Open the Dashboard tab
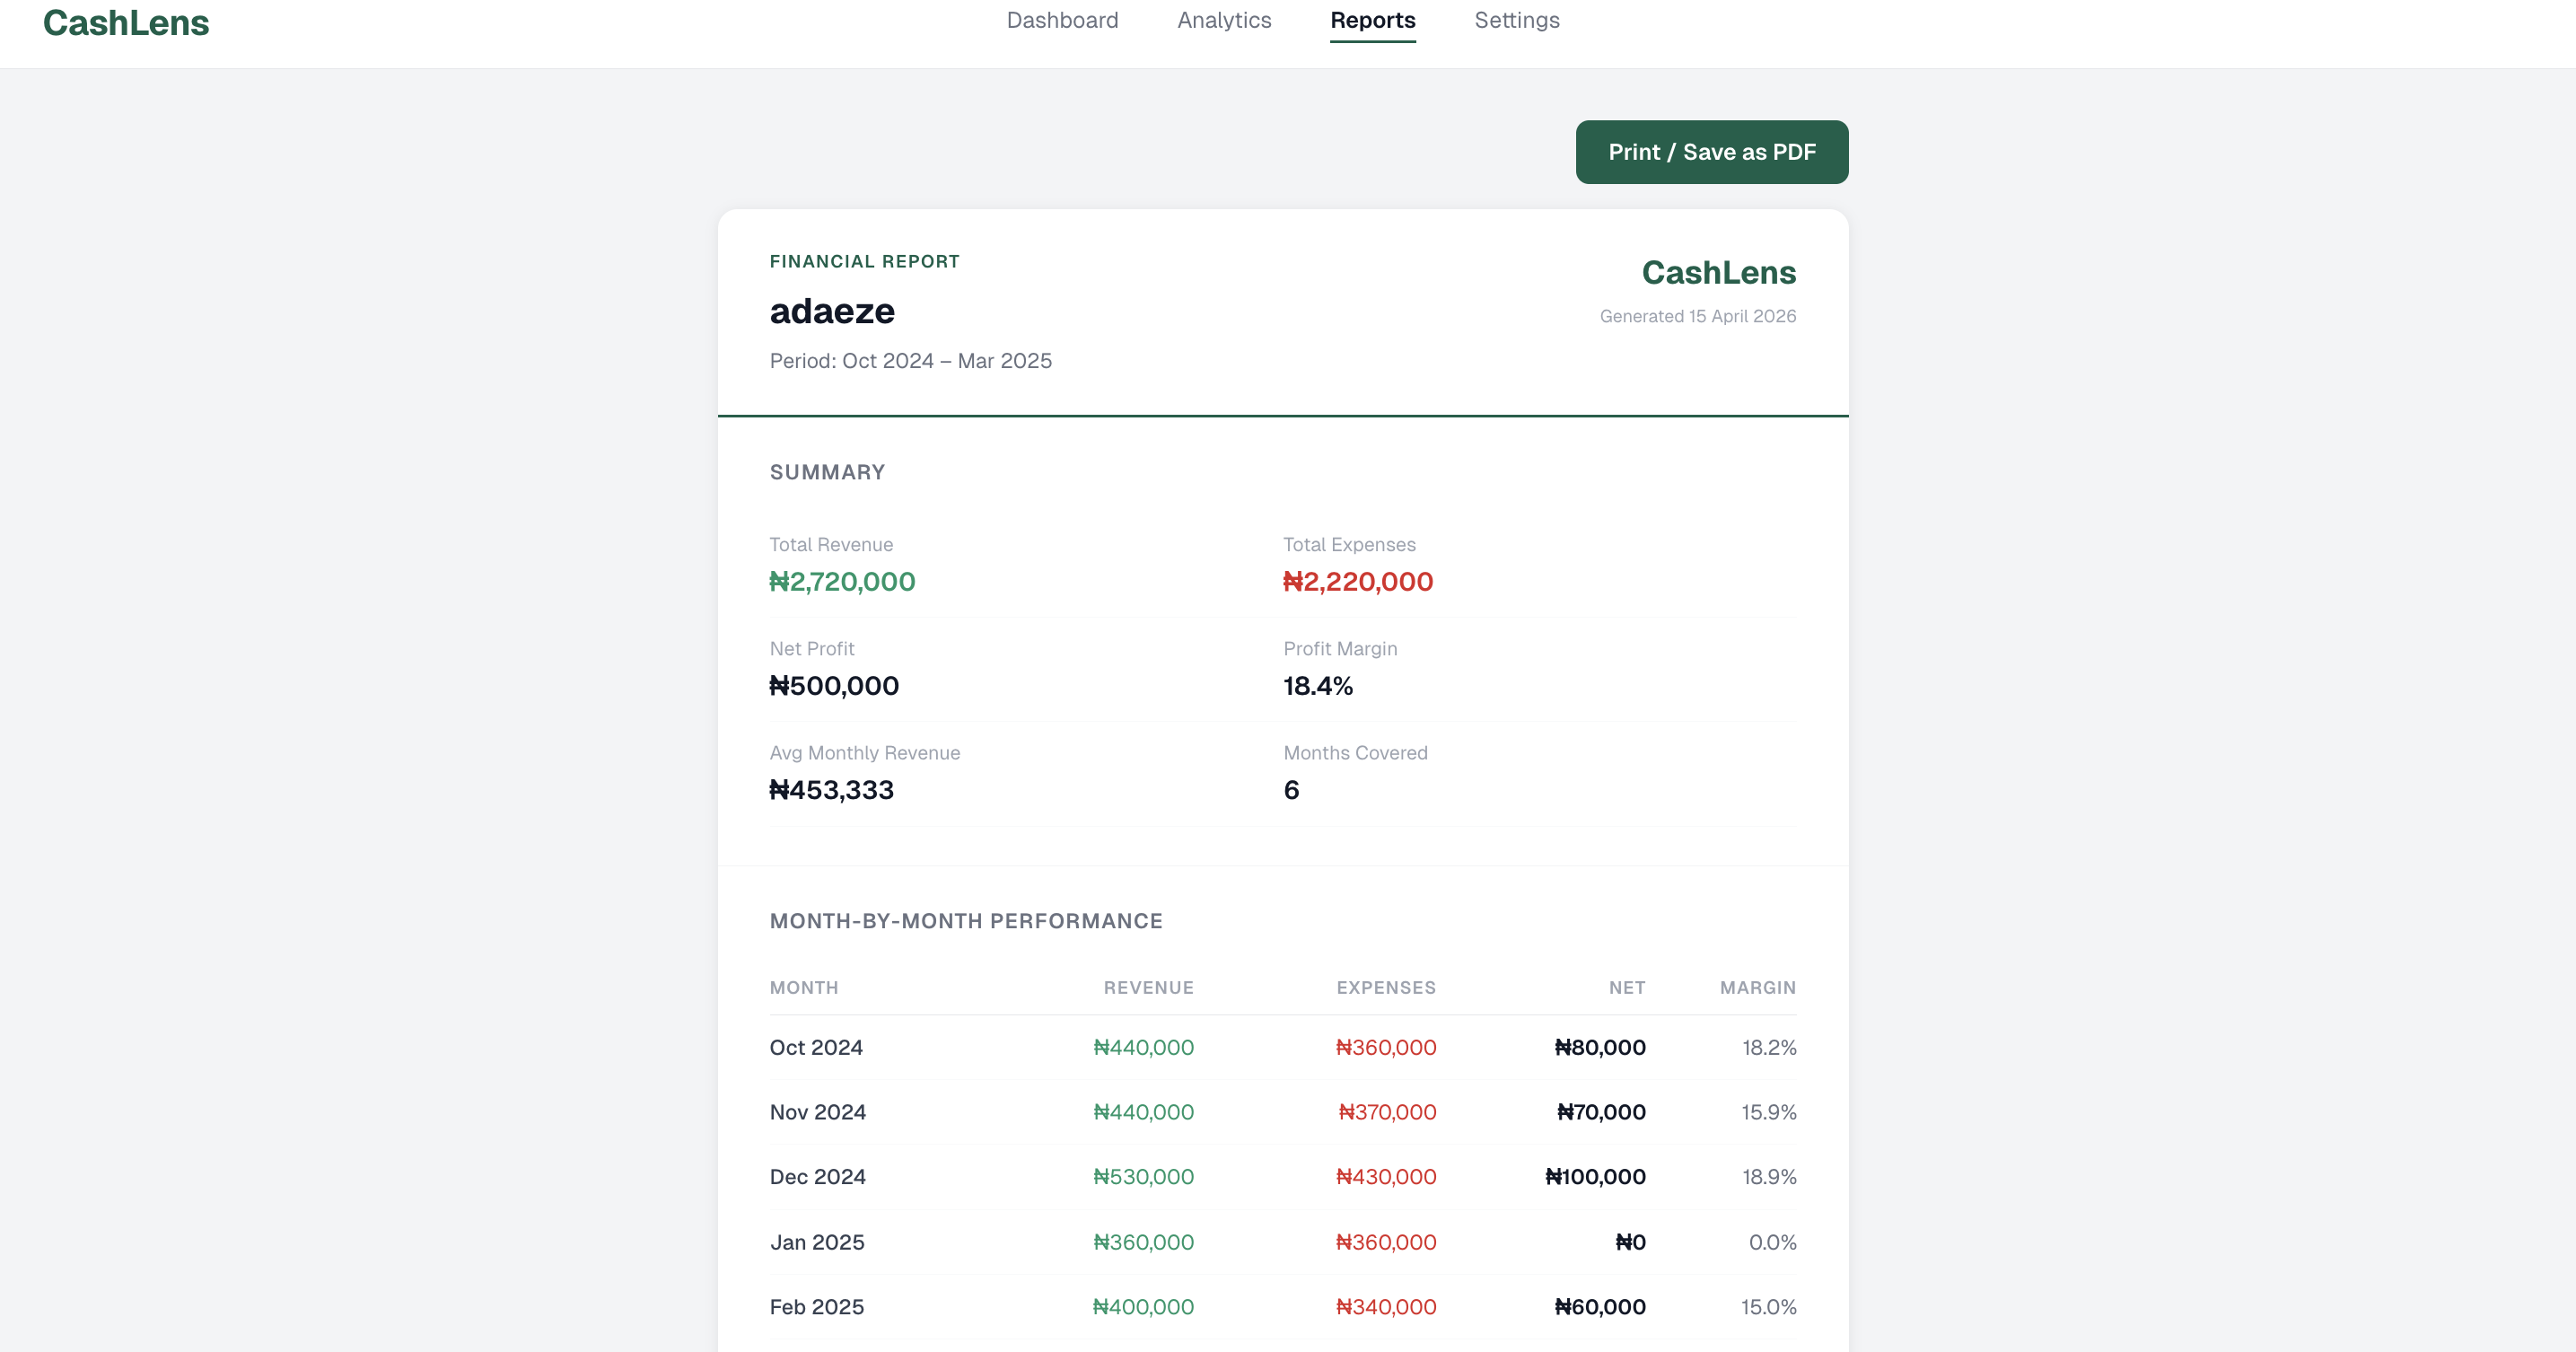The width and height of the screenshot is (2576, 1352). pyautogui.click(x=1062, y=21)
